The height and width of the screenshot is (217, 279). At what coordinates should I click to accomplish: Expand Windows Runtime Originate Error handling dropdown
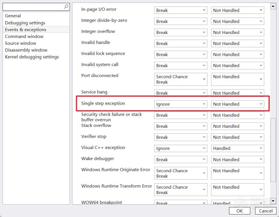pos(238,173)
